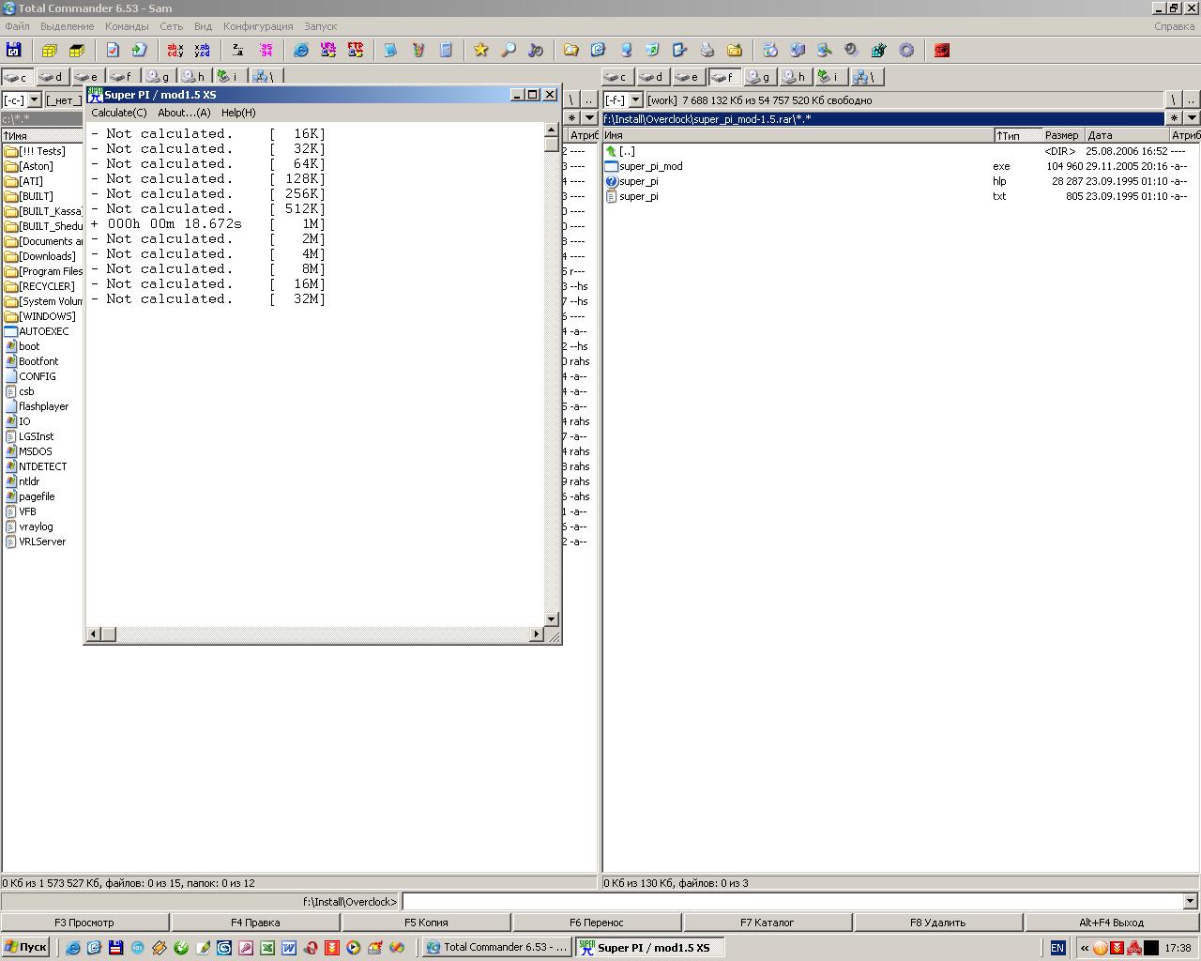The width and height of the screenshot is (1201, 961).
Task: Open the right panel [-f-] drive dropdown
Action: [635, 100]
